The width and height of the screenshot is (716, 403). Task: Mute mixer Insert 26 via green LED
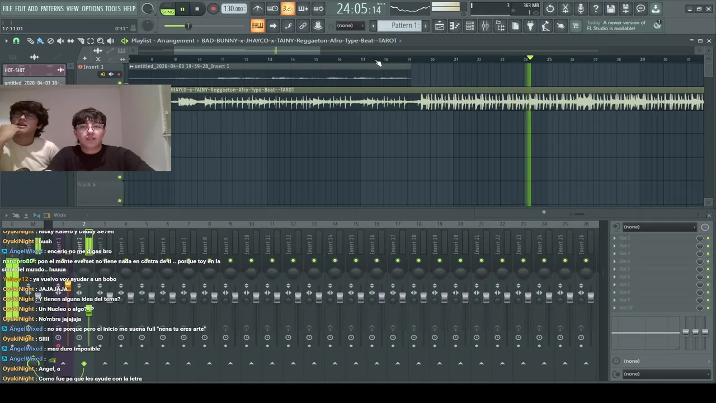coord(586,261)
